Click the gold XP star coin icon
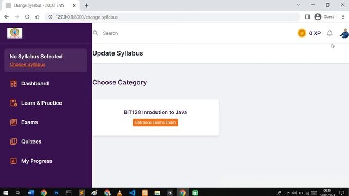This screenshot has width=349, height=196. pyautogui.click(x=302, y=33)
